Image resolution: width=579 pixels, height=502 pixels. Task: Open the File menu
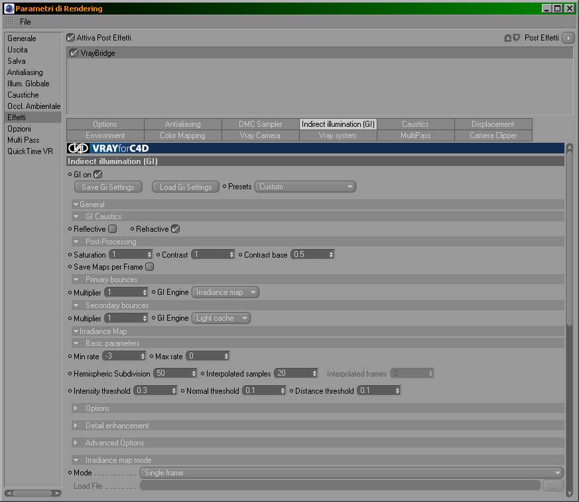(25, 22)
